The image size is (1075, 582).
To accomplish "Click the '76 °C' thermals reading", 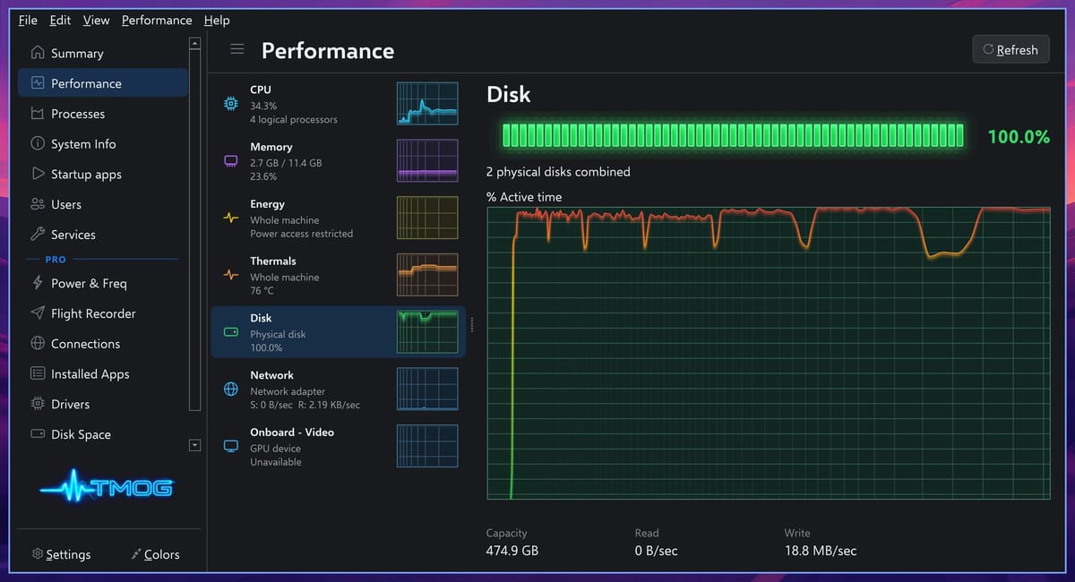I will click(262, 291).
